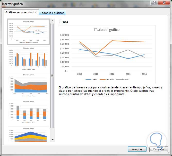
Task: Open the Gráficos recomendados tab
Action: 21,12
